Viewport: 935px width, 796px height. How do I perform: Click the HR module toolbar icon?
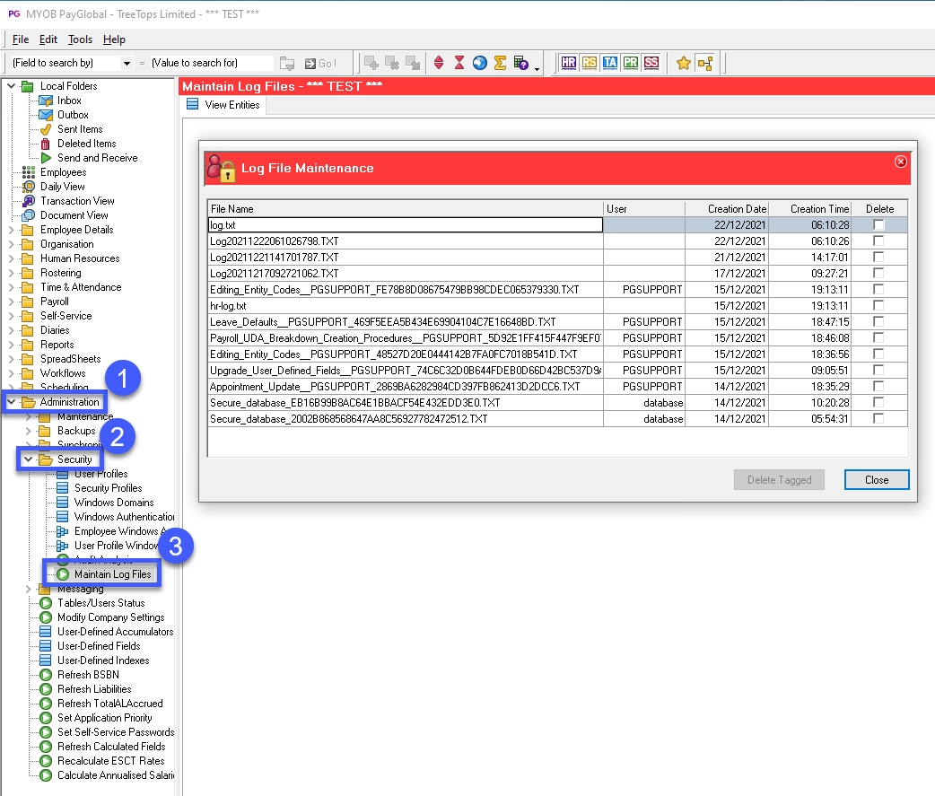click(569, 63)
